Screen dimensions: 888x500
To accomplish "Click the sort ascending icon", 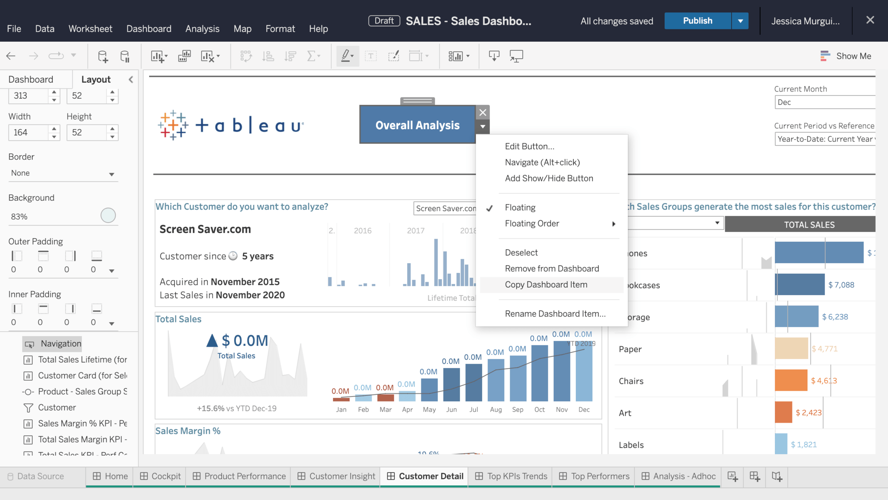I will point(269,55).
